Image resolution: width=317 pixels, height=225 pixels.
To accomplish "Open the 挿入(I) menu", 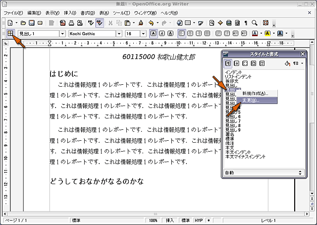I will (x=70, y=13).
